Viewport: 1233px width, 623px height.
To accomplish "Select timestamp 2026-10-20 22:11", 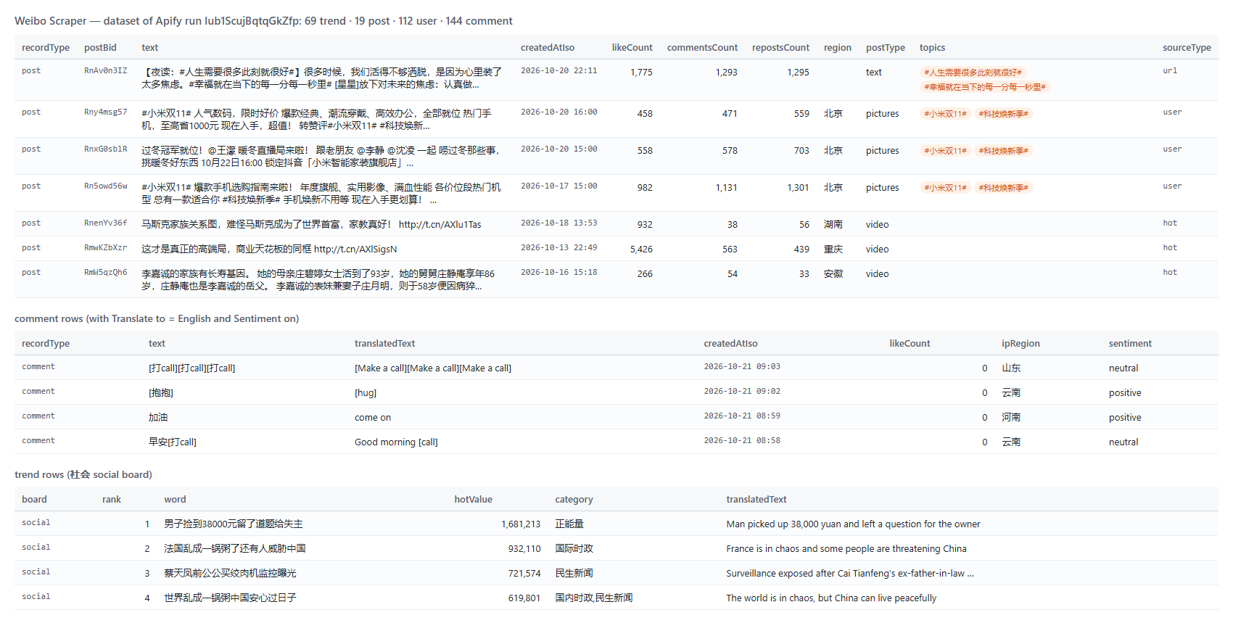I will point(558,71).
